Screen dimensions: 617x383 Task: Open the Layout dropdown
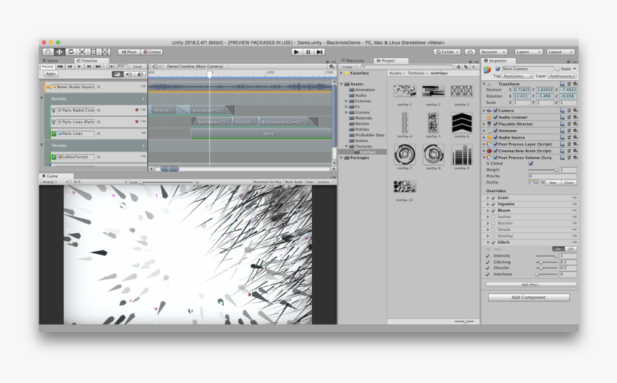pos(560,52)
